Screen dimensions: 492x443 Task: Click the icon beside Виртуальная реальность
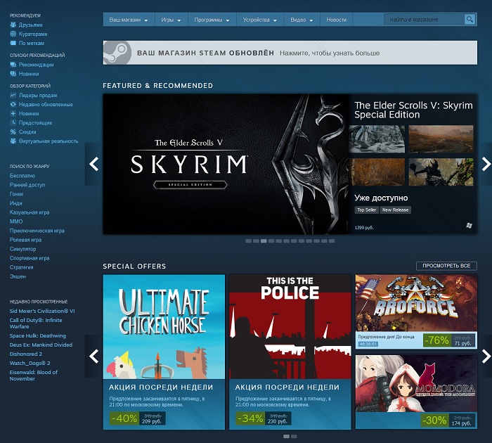13,141
